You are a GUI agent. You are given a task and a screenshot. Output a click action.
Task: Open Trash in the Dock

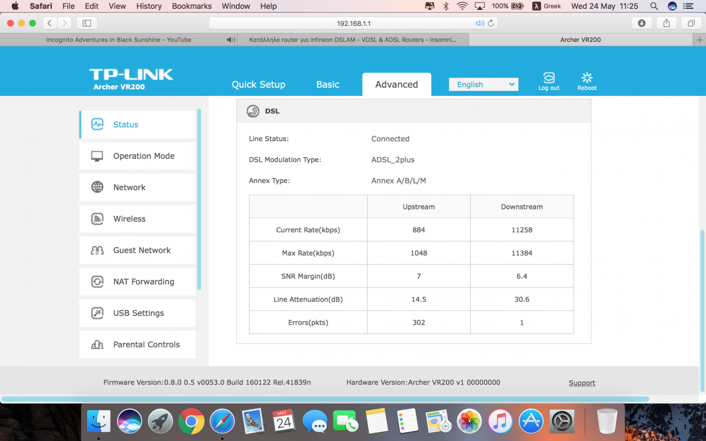pos(607,421)
